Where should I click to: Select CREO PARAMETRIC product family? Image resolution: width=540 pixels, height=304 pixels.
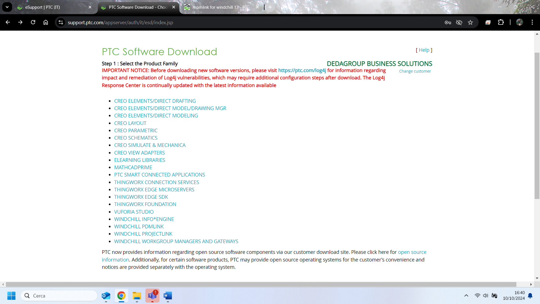[136, 130]
